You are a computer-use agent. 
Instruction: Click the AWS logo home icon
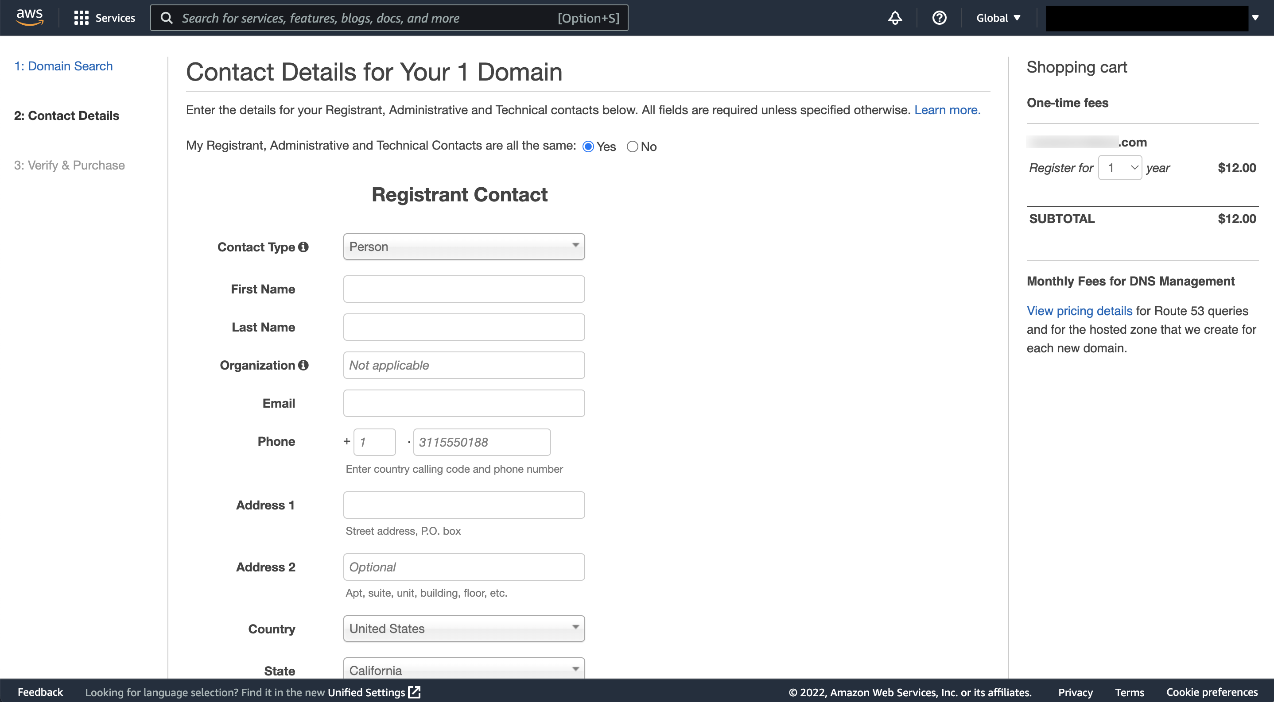click(29, 17)
